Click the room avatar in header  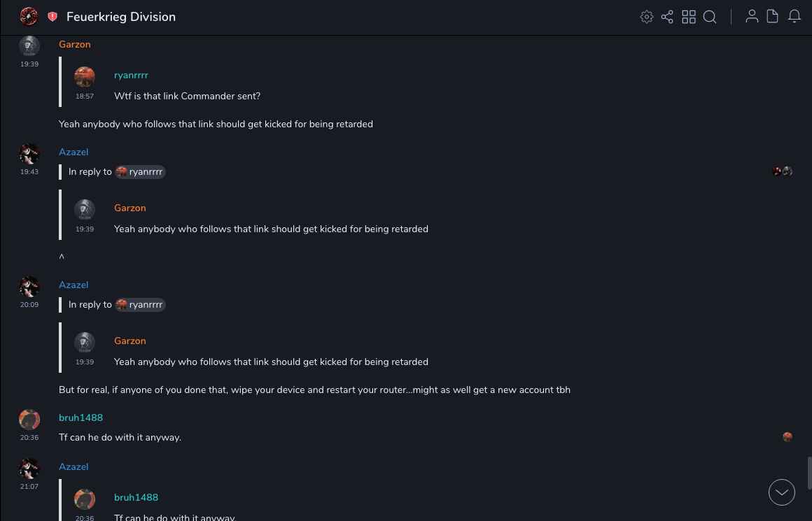coord(29,17)
